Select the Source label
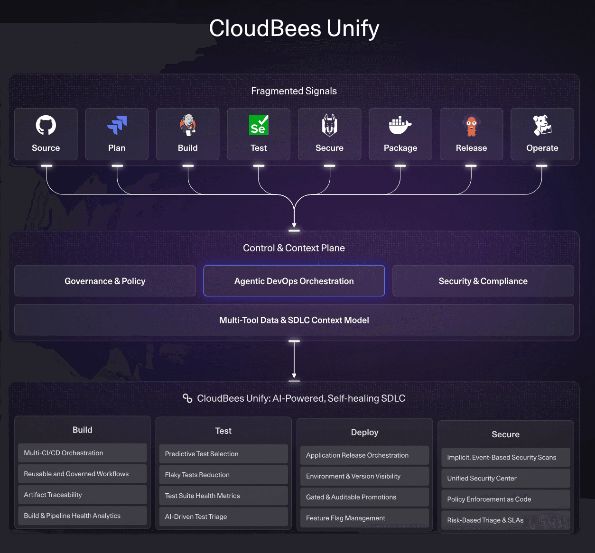This screenshot has width=595, height=553. [46, 148]
